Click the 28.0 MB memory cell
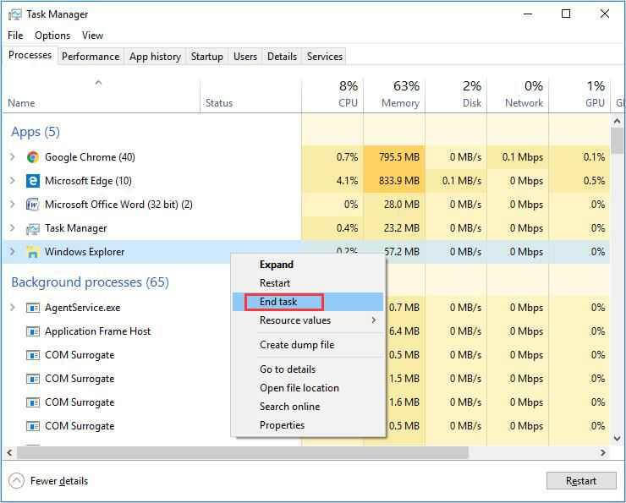 (394, 205)
